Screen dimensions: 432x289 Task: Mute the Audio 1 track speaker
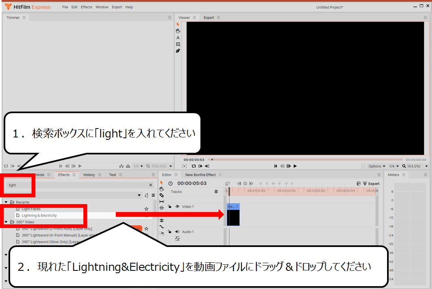[177, 232]
